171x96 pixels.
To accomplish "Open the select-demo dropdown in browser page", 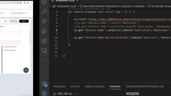I will (10, 32).
